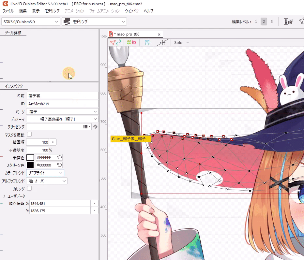Enable the カリング checkbox
The image size is (304, 260).
click(x=29, y=188)
